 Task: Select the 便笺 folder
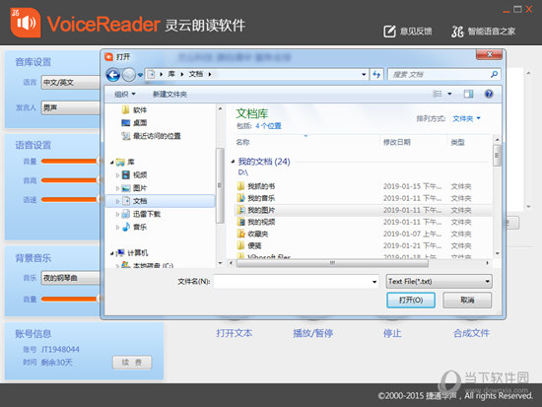click(x=249, y=245)
